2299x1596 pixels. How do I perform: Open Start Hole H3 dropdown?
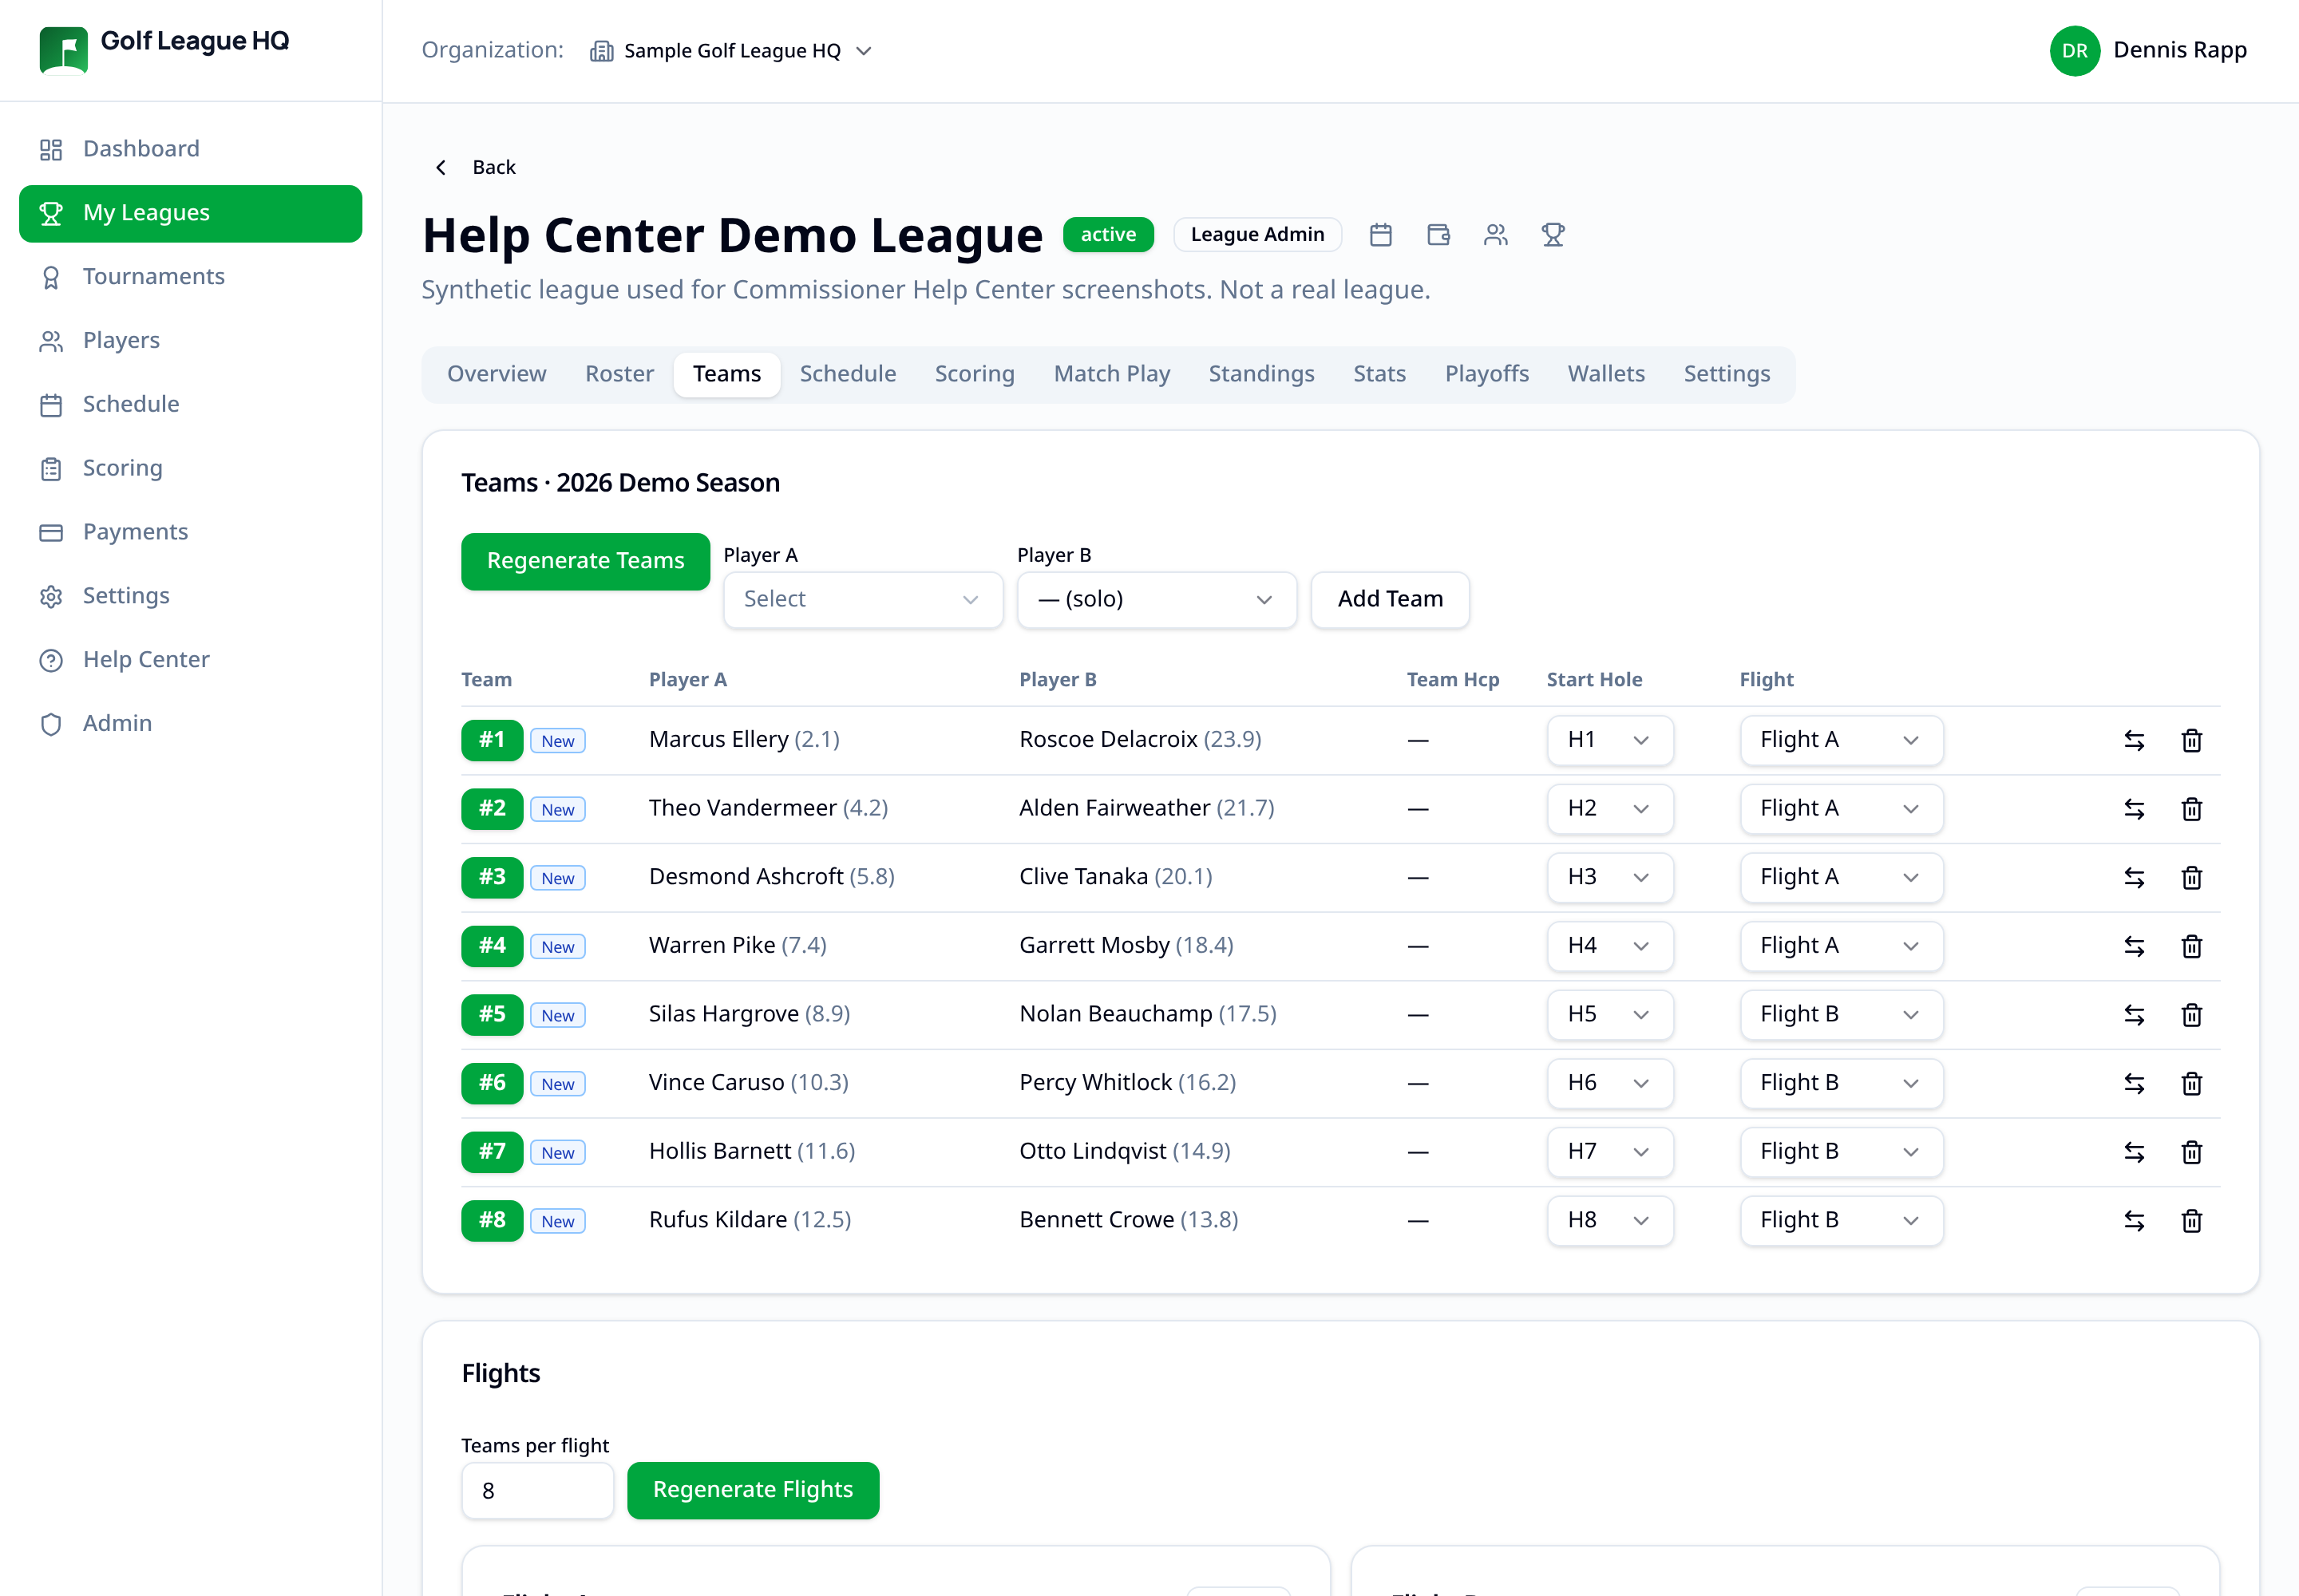(x=1610, y=877)
